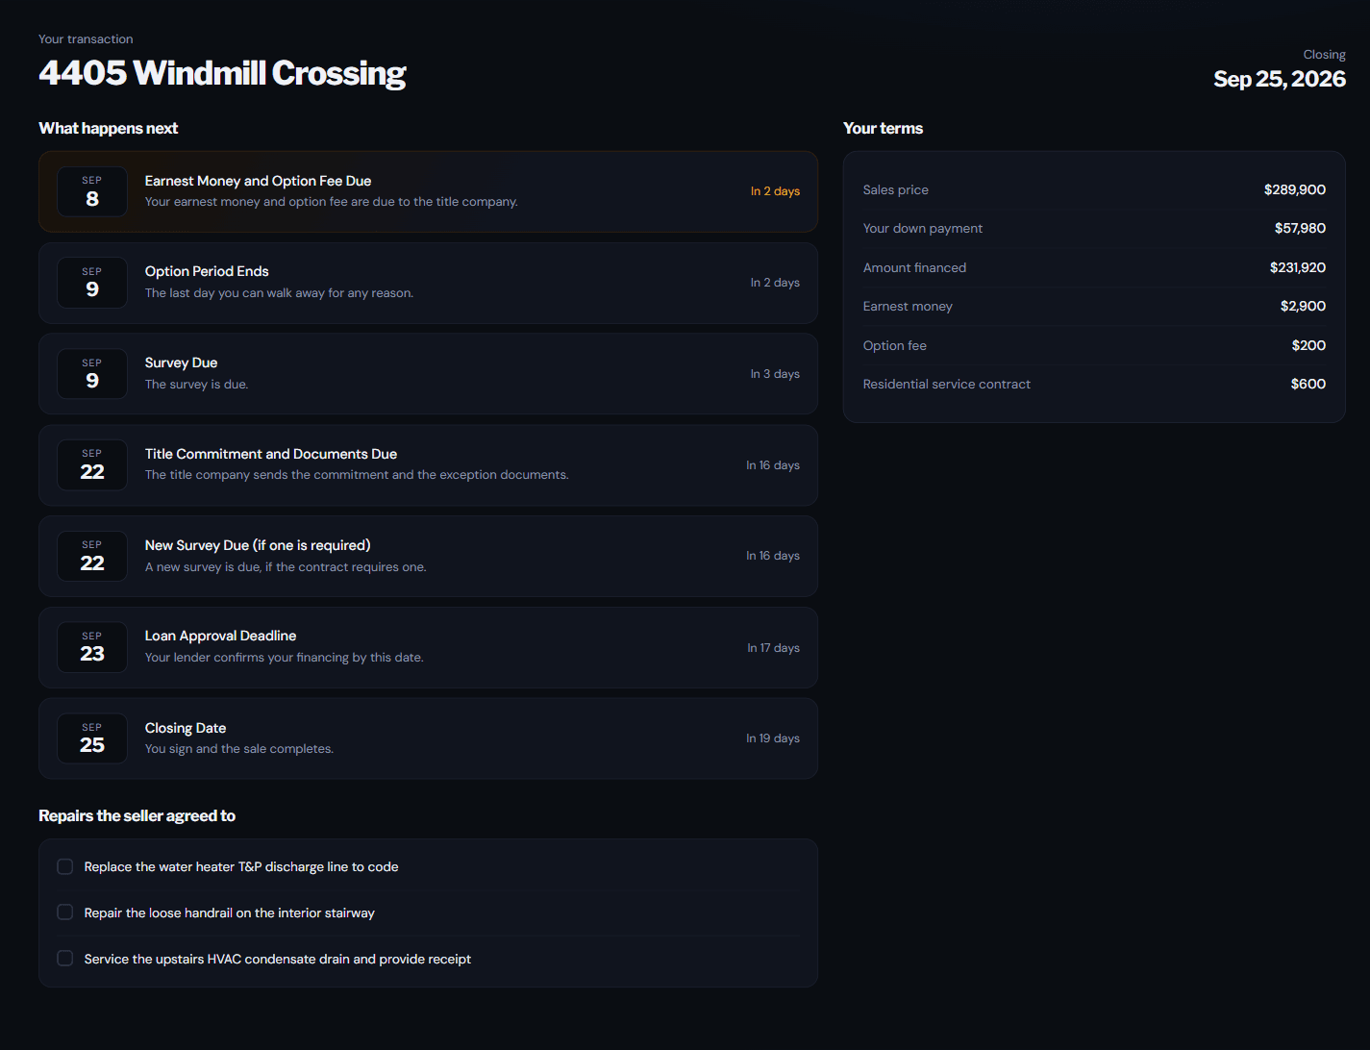Viewport: 1370px width, 1050px height.
Task: Click the "Your transaction" label
Action: point(86,39)
